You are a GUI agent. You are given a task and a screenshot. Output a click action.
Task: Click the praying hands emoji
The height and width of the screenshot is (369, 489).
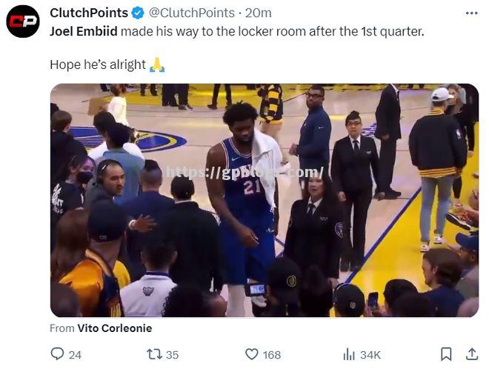click(x=157, y=65)
